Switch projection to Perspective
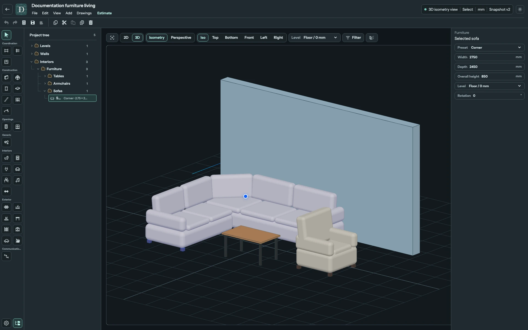Screen dimensions: 528x330 (x=181, y=38)
